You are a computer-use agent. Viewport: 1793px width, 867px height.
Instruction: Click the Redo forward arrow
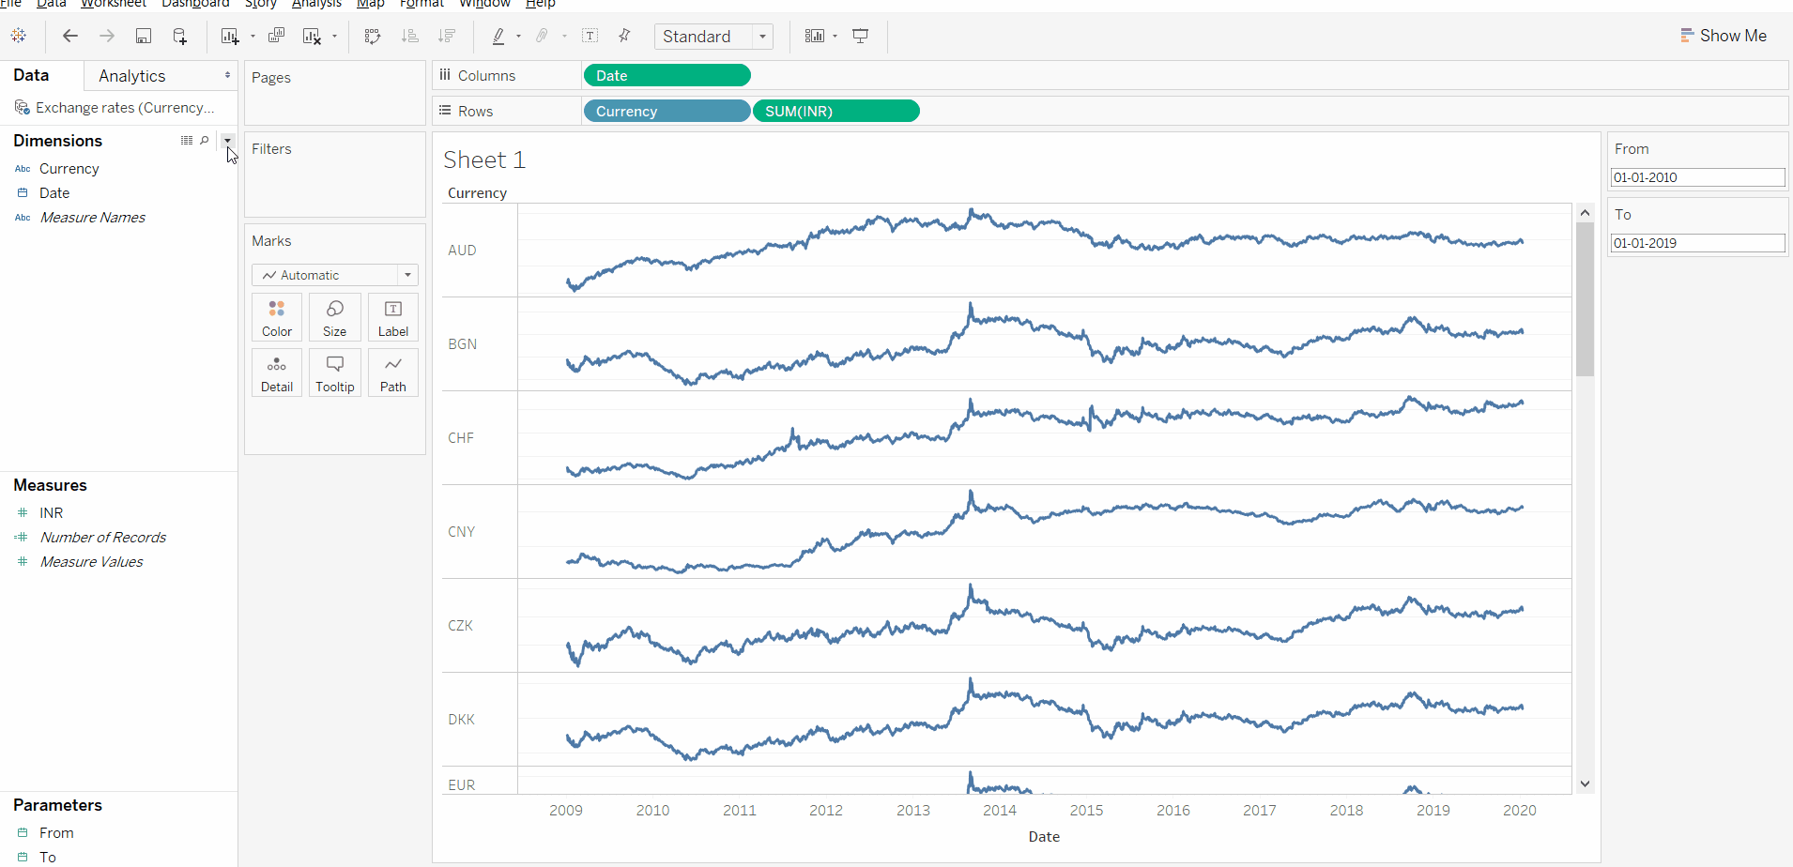(x=107, y=36)
